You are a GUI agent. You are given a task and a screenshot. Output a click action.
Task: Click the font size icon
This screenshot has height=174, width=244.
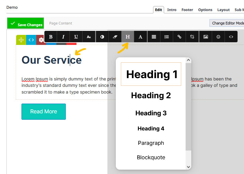89,37
